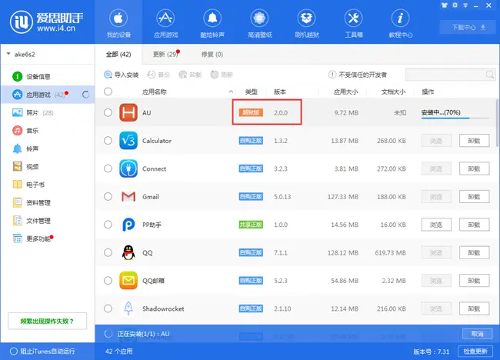Click 频繁出现操作失败？ help link
The image size is (500, 360).
(47, 321)
